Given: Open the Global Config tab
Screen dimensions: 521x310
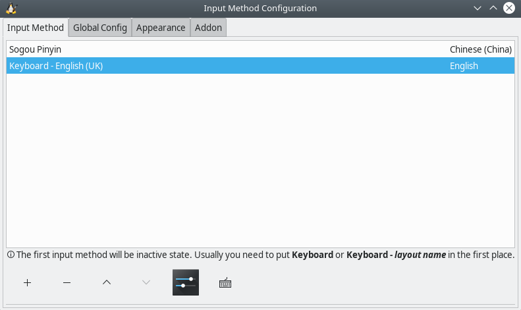Looking at the screenshot, I should coord(100,28).
